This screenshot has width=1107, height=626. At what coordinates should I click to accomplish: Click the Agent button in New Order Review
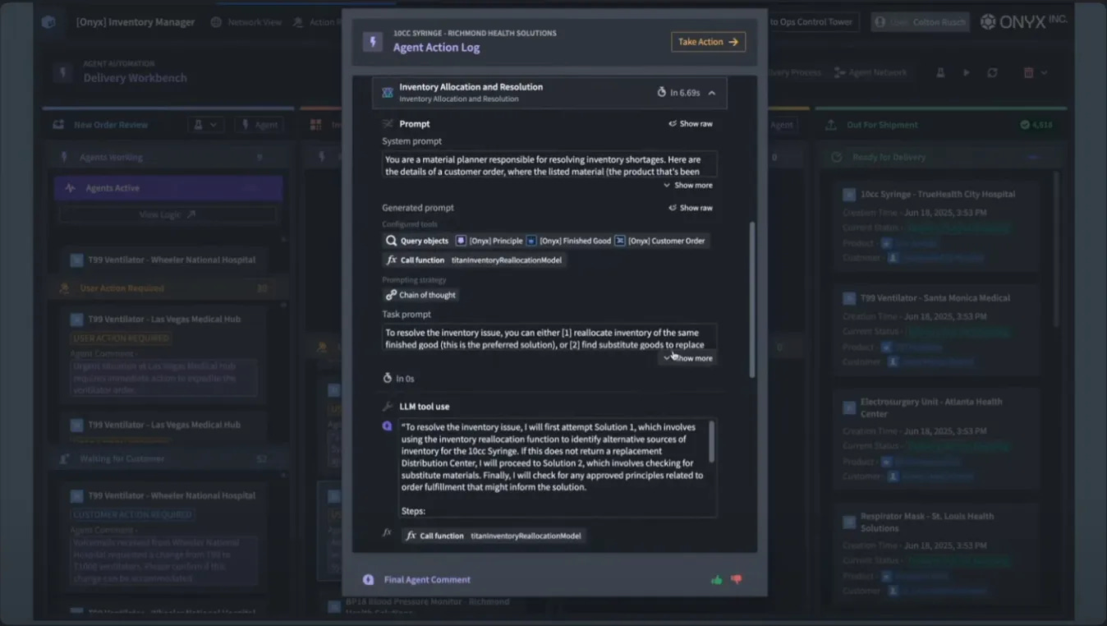(x=259, y=125)
